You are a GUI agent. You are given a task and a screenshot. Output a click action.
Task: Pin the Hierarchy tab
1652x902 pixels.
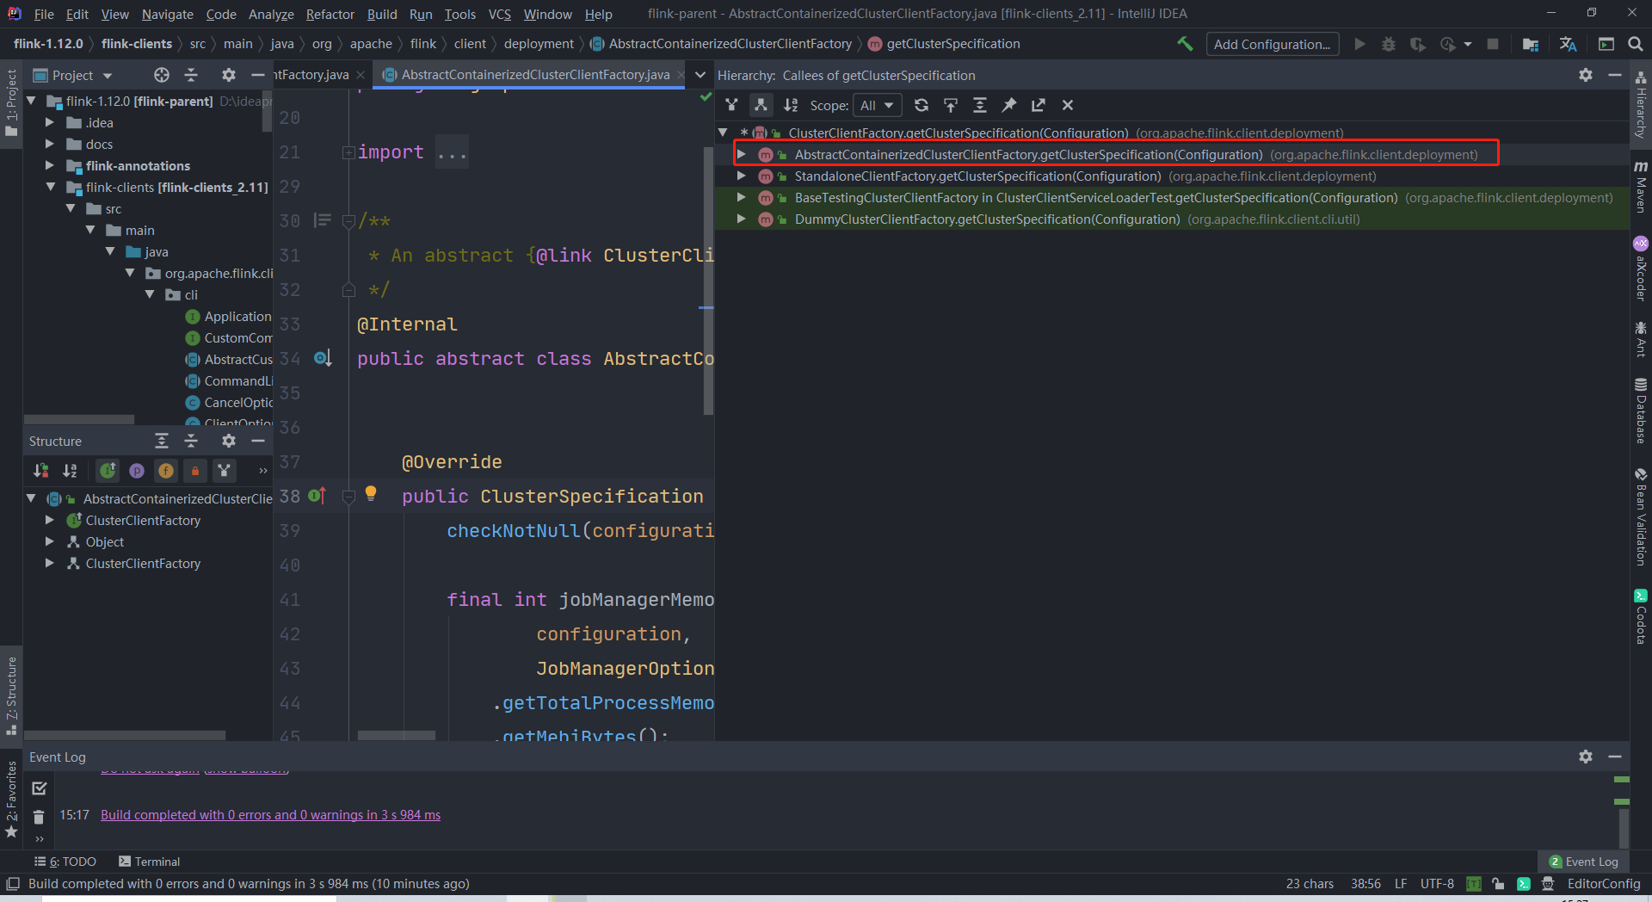[1009, 105]
